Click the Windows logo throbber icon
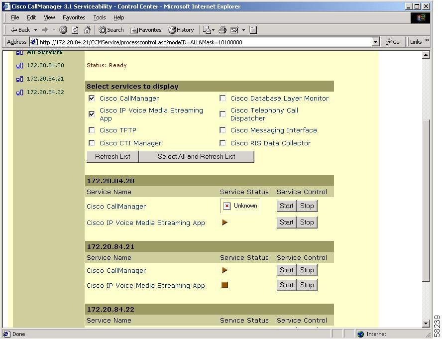This screenshot has height=339, width=442. (x=421, y=18)
